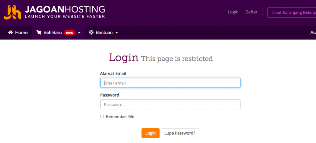The width and height of the screenshot is (316, 143).
Task: Open the Bantuan menu label
Action: coord(104,33)
